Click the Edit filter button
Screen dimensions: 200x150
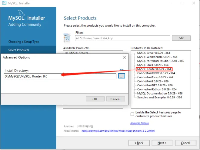181,38
